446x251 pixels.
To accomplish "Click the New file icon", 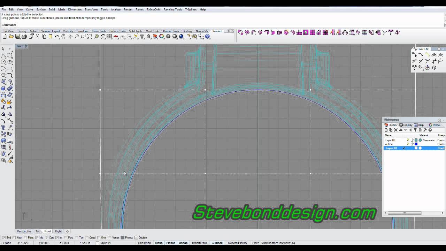I will pos(5,36).
